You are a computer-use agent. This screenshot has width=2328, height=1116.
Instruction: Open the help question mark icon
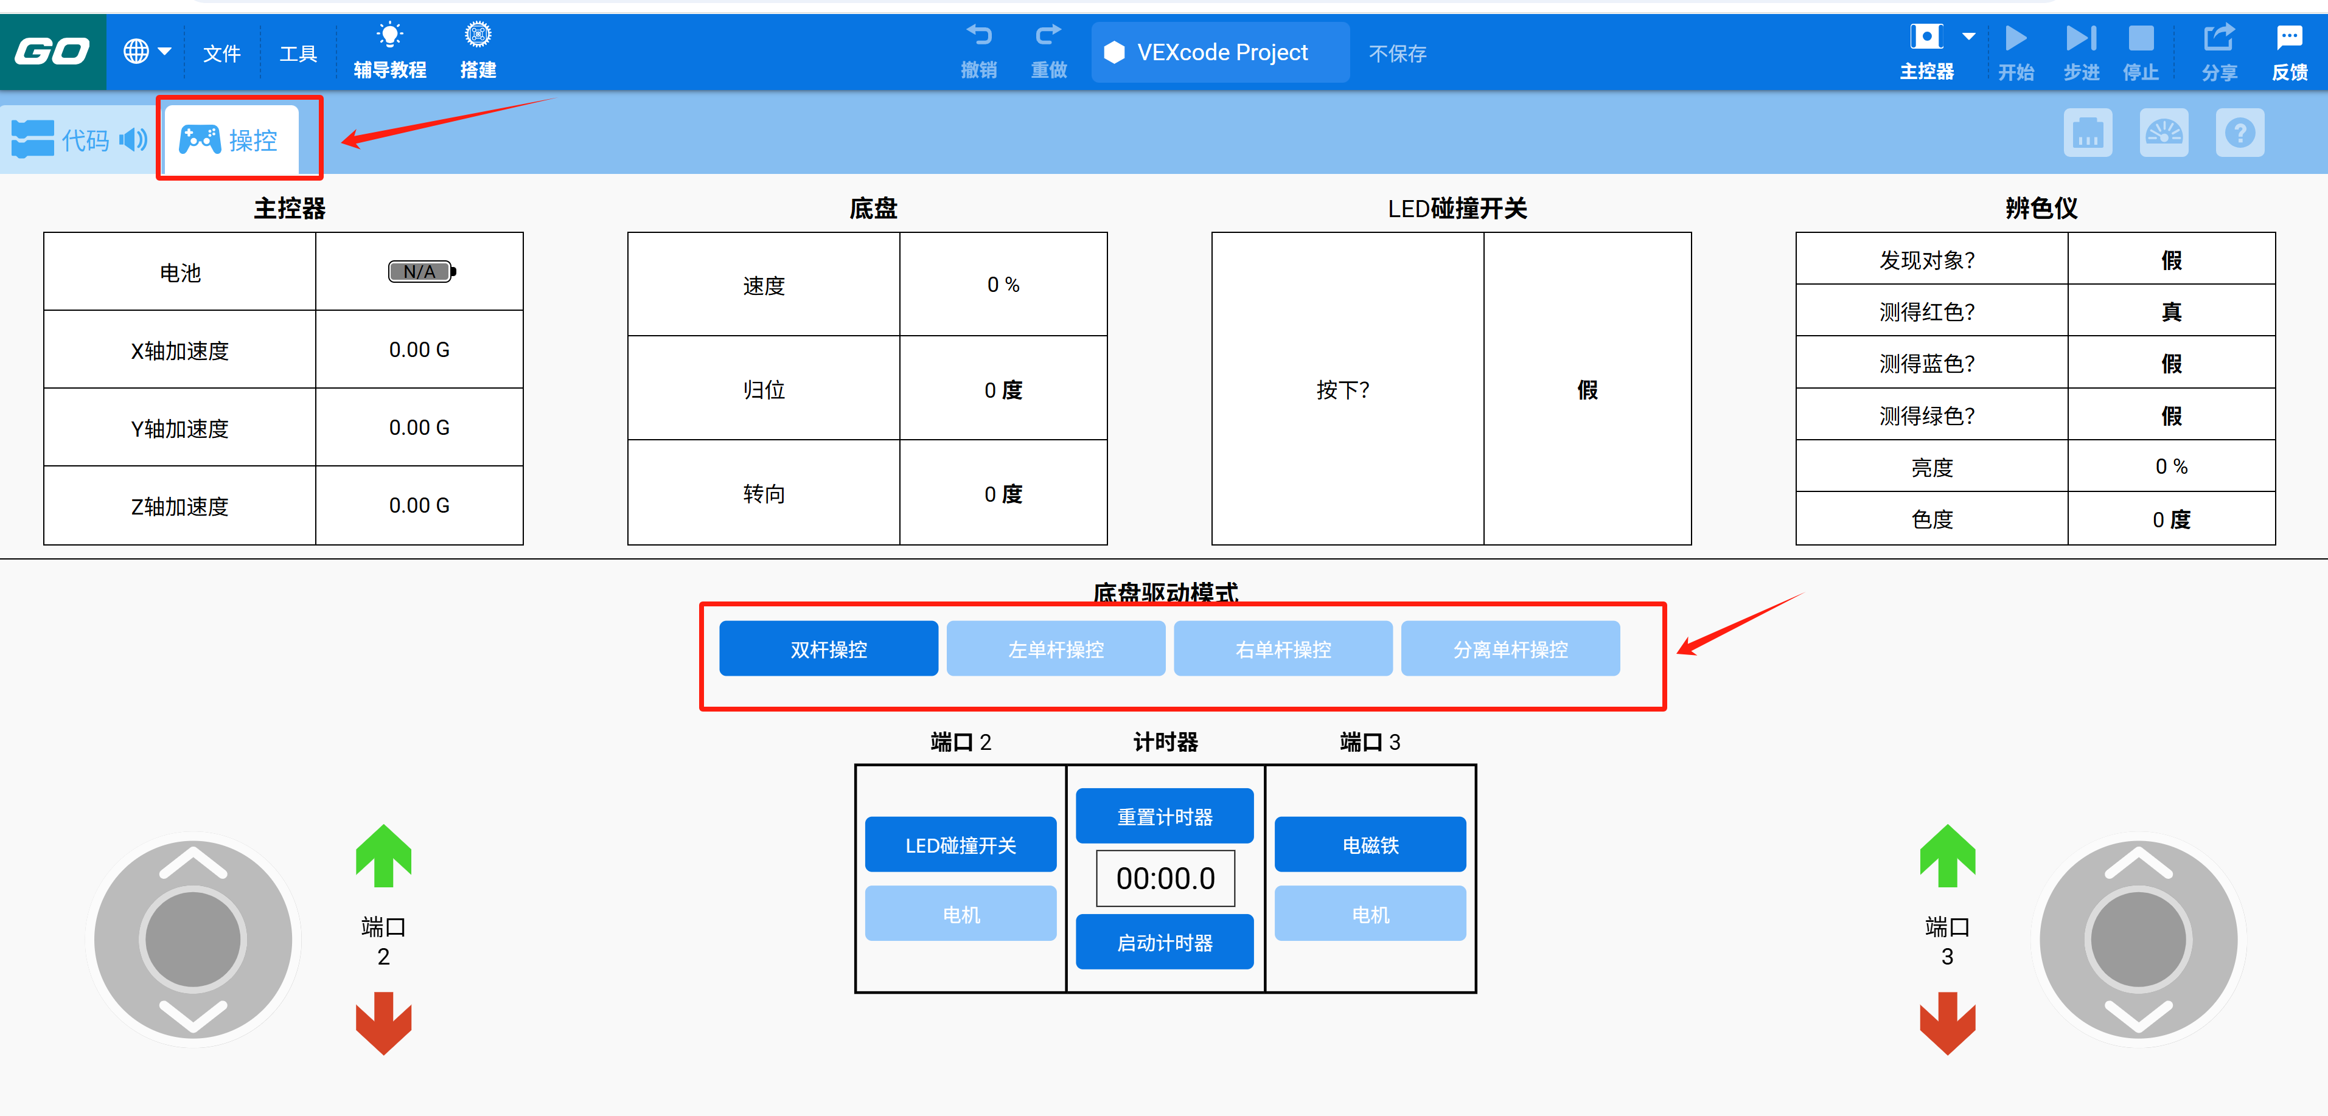click(x=2239, y=133)
